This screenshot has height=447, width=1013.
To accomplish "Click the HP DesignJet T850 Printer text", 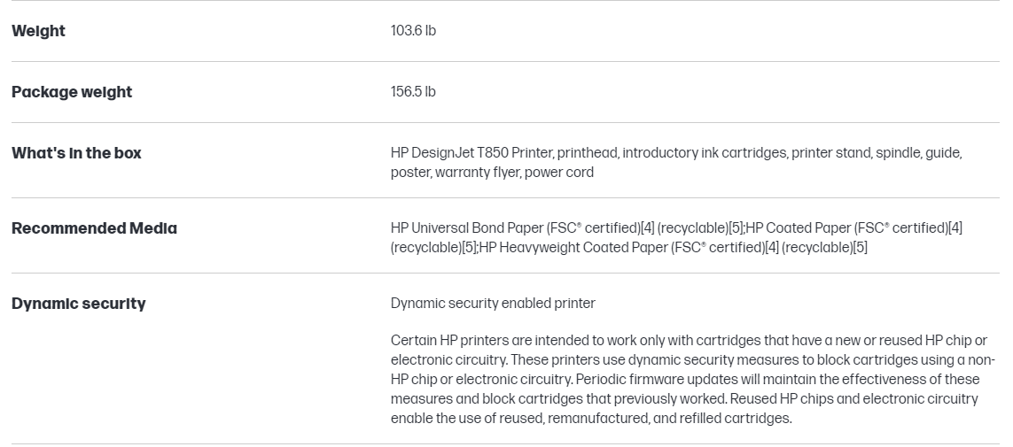I will [471, 153].
